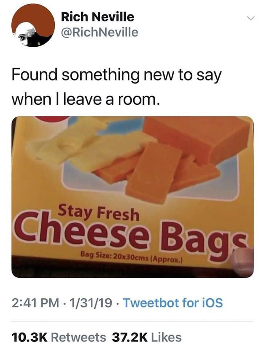Open the @RichNeville handle

pyautogui.click(x=99, y=32)
